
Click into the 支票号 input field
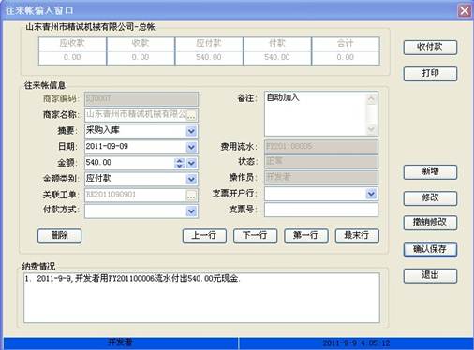tap(321, 210)
